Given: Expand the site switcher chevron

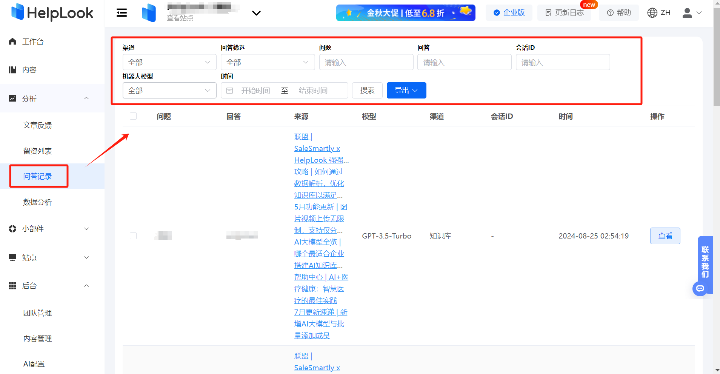Looking at the screenshot, I should point(256,13).
